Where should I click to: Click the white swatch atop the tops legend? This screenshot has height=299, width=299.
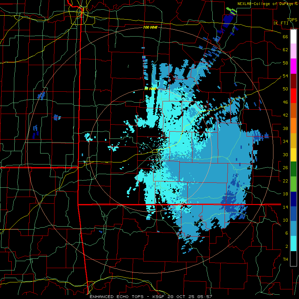click(293, 37)
